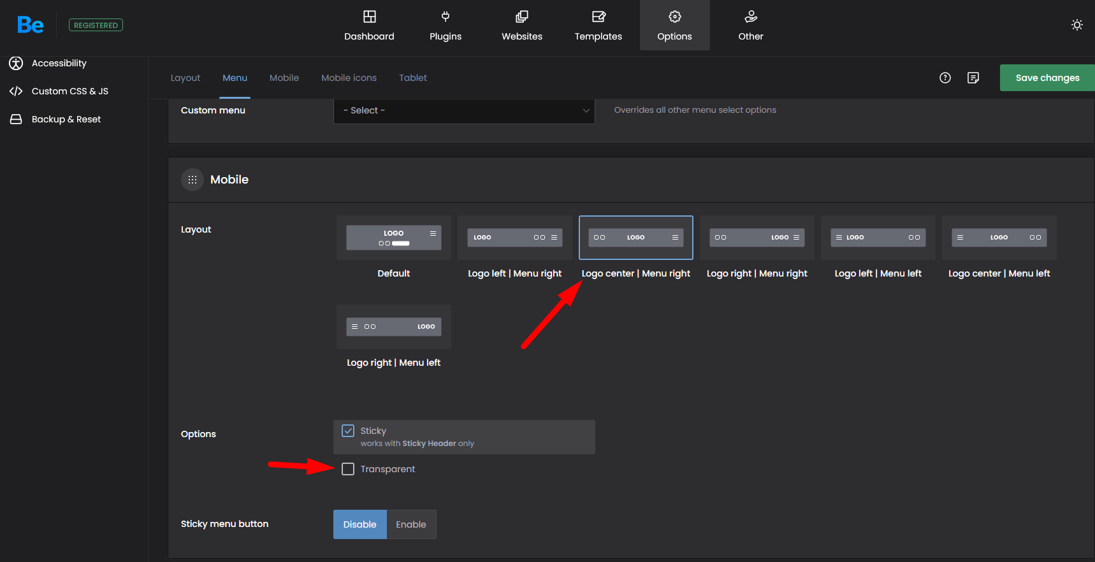Check the Transparent checkbox

[x=348, y=469]
